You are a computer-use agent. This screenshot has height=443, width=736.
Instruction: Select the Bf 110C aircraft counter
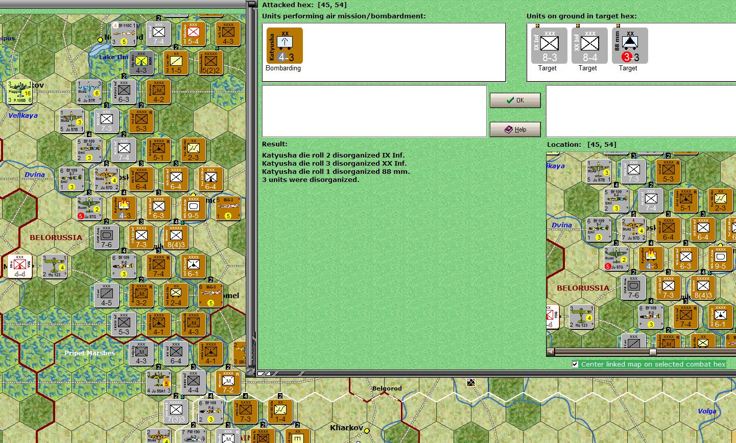[x=124, y=33]
